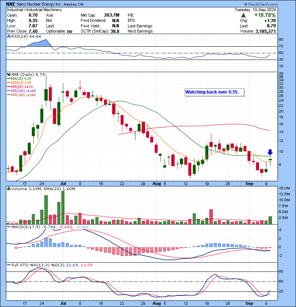Click the Low value 7.87

[33, 26]
